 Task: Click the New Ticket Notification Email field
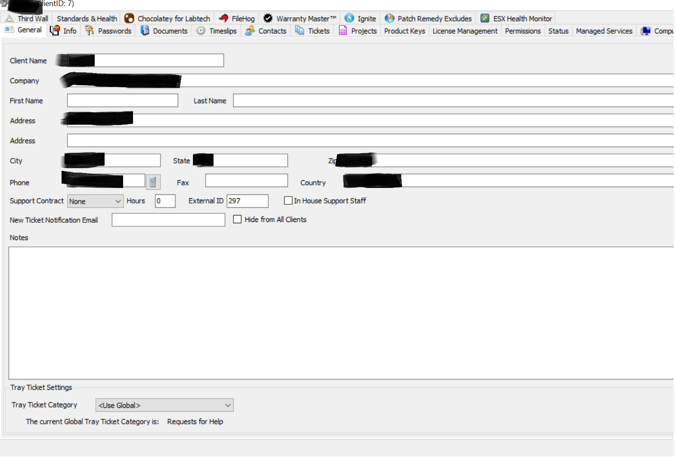click(168, 220)
